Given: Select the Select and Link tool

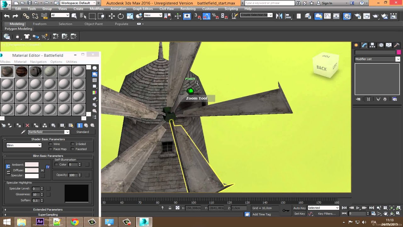Looking at the screenshot, I should [26, 16].
